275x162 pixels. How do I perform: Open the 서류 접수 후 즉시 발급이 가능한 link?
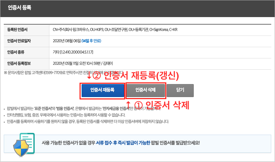pos(123,143)
